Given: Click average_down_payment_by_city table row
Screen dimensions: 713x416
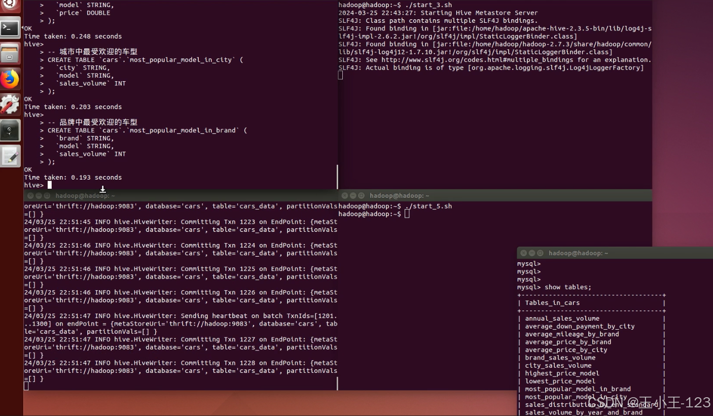Looking at the screenshot, I should [x=580, y=326].
